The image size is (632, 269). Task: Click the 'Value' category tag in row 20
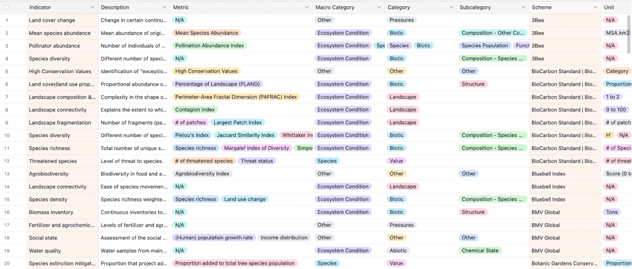(x=396, y=263)
